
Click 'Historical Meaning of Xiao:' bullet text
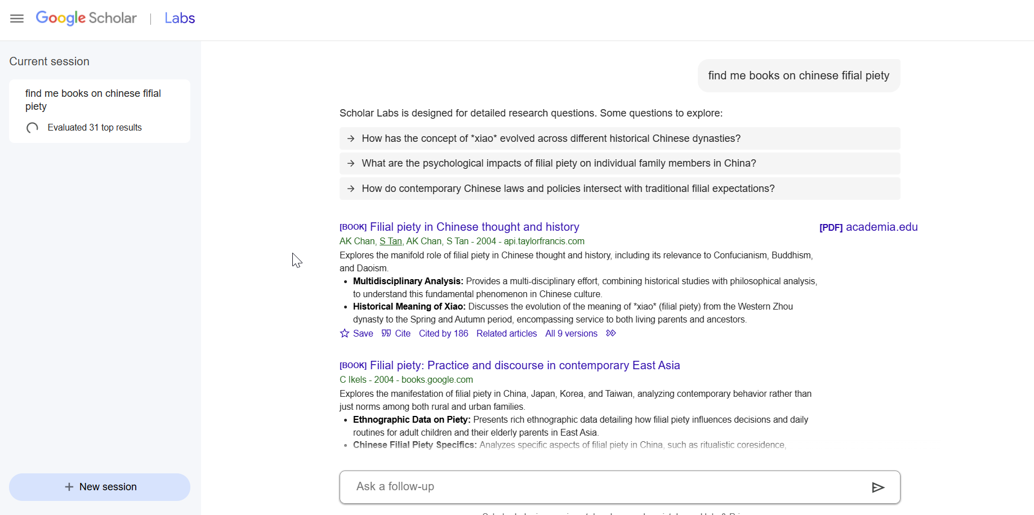coord(409,306)
